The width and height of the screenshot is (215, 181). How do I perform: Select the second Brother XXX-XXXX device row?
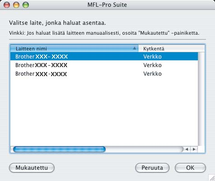point(104,65)
